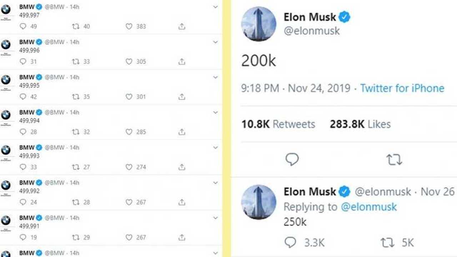Expand options on BMW's 499,991 tweet
The height and width of the screenshot is (257, 457).
point(215,218)
